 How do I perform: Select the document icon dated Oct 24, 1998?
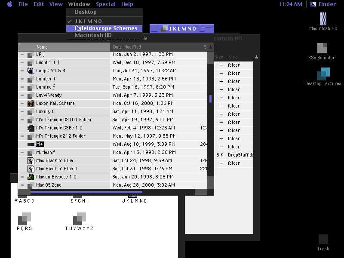point(31,161)
